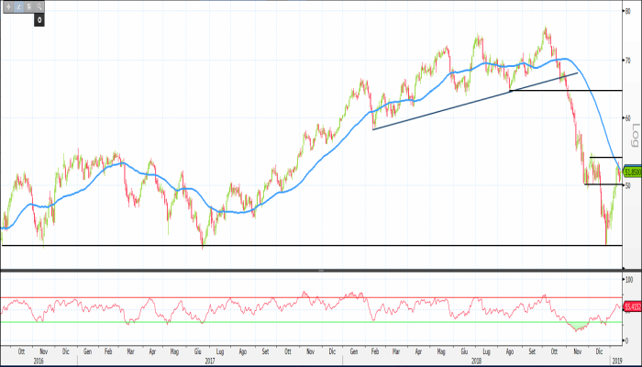Open the zoom magnifier tool
642x367 pixels.
click(40, 6)
